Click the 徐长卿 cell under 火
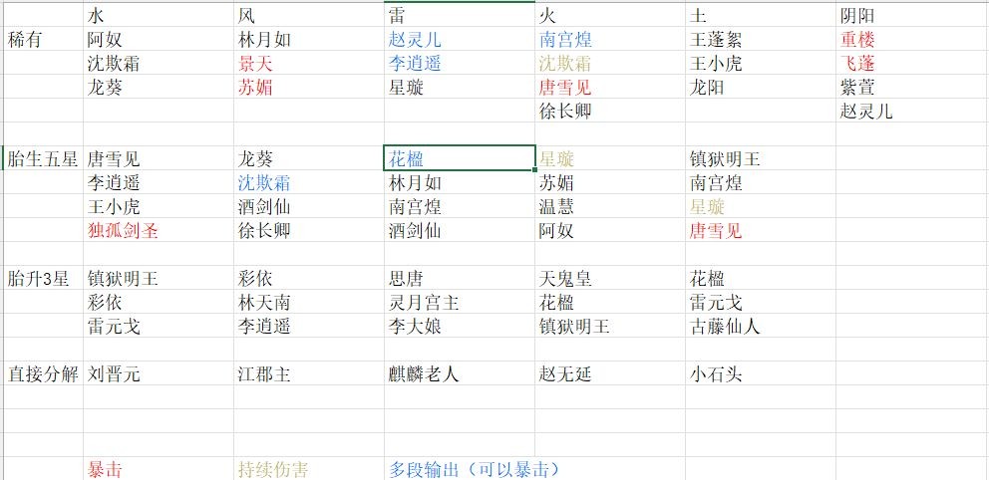989x480 pixels. [x=610, y=111]
